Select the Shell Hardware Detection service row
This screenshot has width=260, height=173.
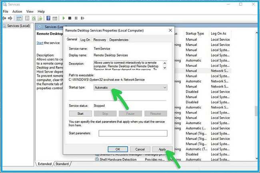point(162,159)
